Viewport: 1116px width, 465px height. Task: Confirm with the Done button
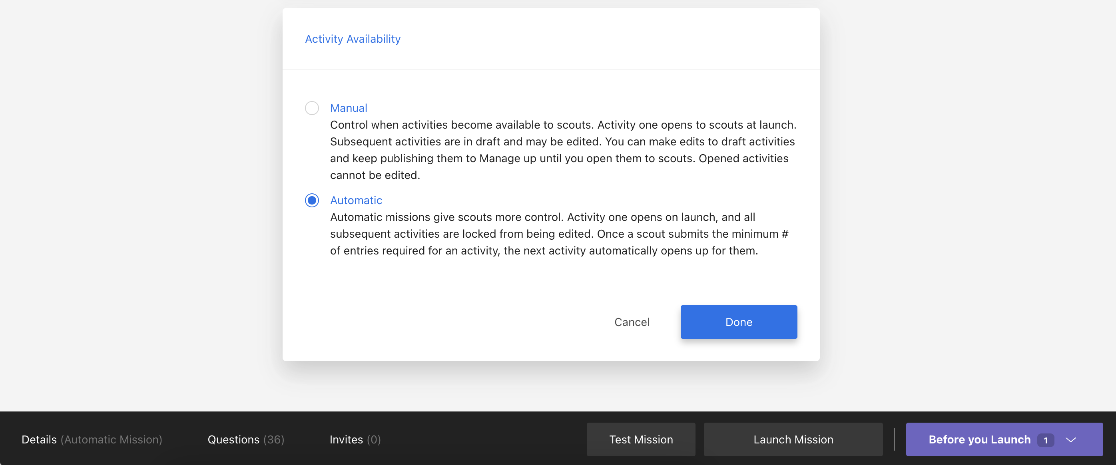tap(739, 322)
